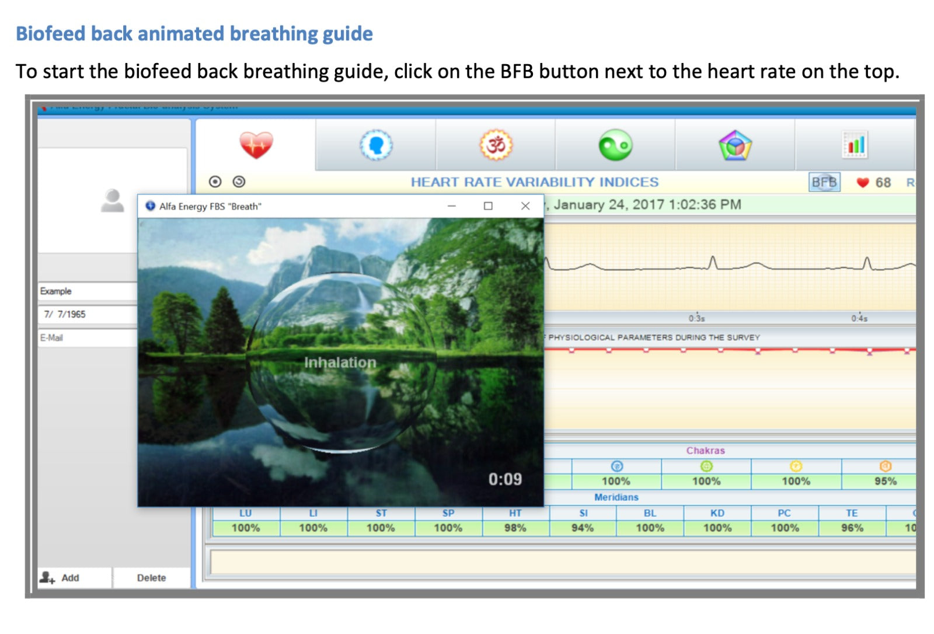Image resolution: width=934 pixels, height=634 pixels.
Task: Click the circle dot record icon
Action: click(x=215, y=182)
